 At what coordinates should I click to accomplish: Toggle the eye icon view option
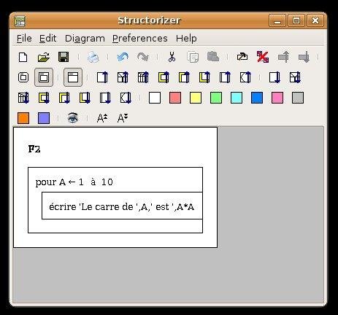tap(73, 118)
